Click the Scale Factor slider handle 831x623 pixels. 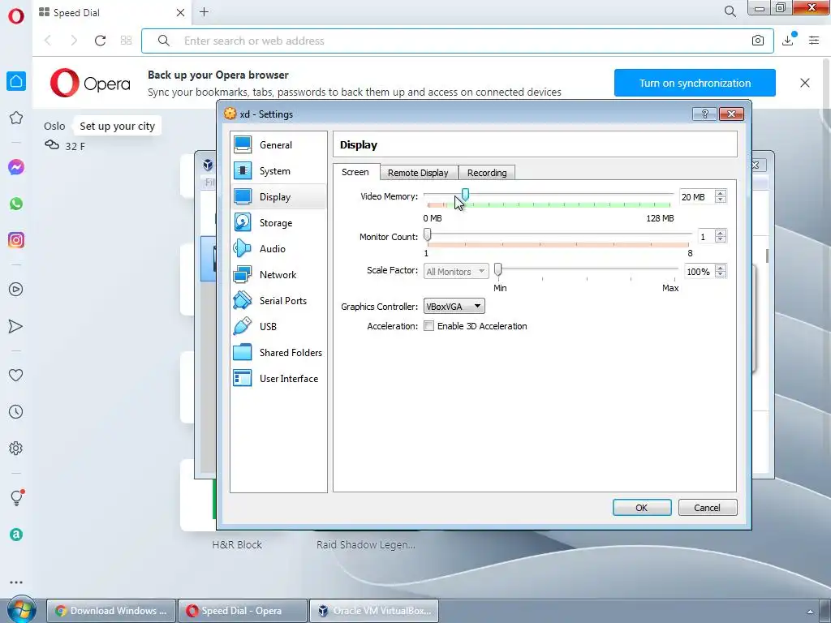(x=497, y=269)
